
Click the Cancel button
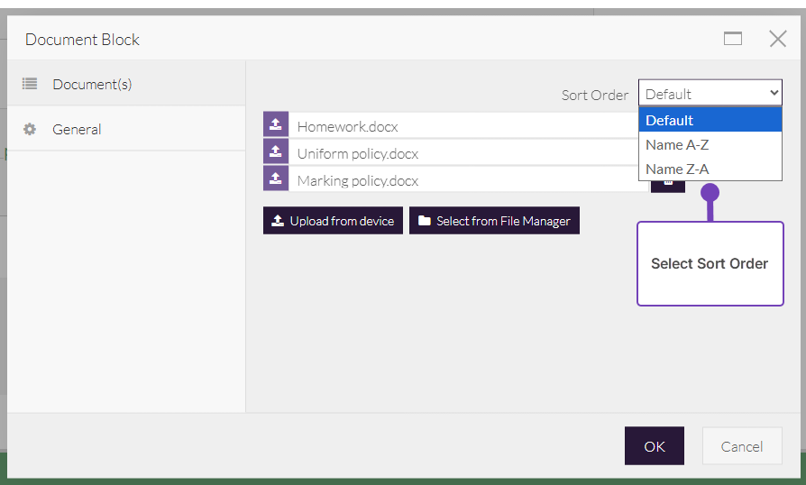click(742, 446)
